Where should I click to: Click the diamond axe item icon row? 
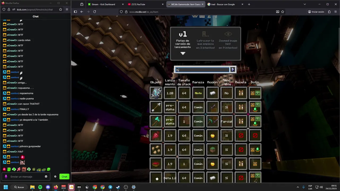pos(156,121)
